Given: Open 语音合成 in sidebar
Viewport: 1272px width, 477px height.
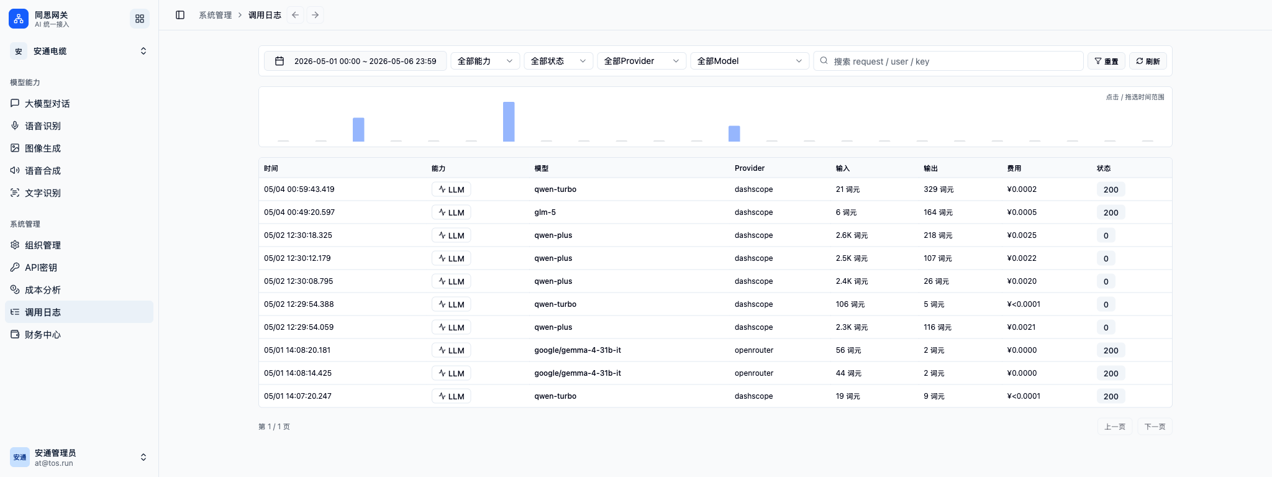Looking at the screenshot, I should pos(79,170).
